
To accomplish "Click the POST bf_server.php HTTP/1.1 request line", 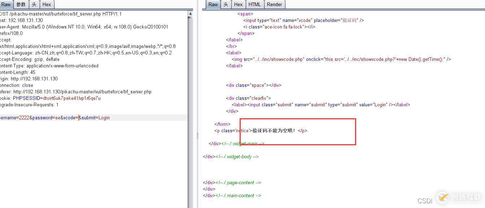I will (x=61, y=14).
